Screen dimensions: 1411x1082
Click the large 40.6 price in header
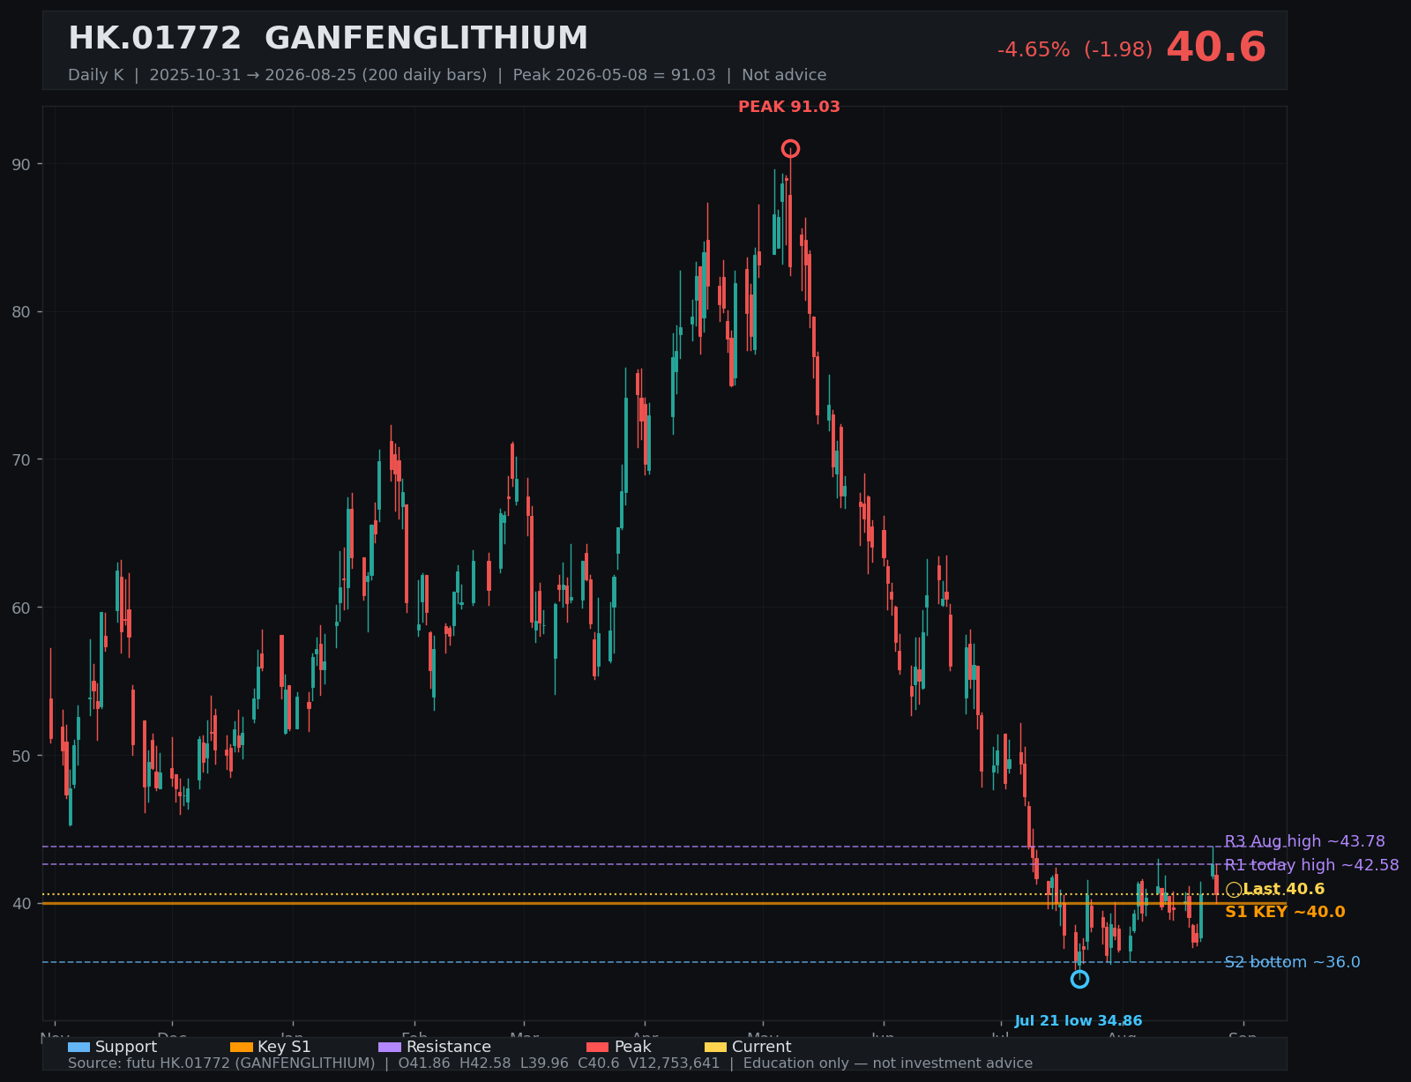(1216, 48)
